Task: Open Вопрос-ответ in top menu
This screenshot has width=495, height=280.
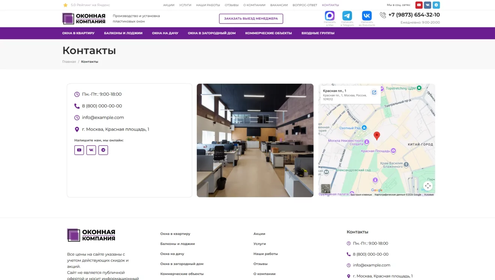Action: [305, 5]
